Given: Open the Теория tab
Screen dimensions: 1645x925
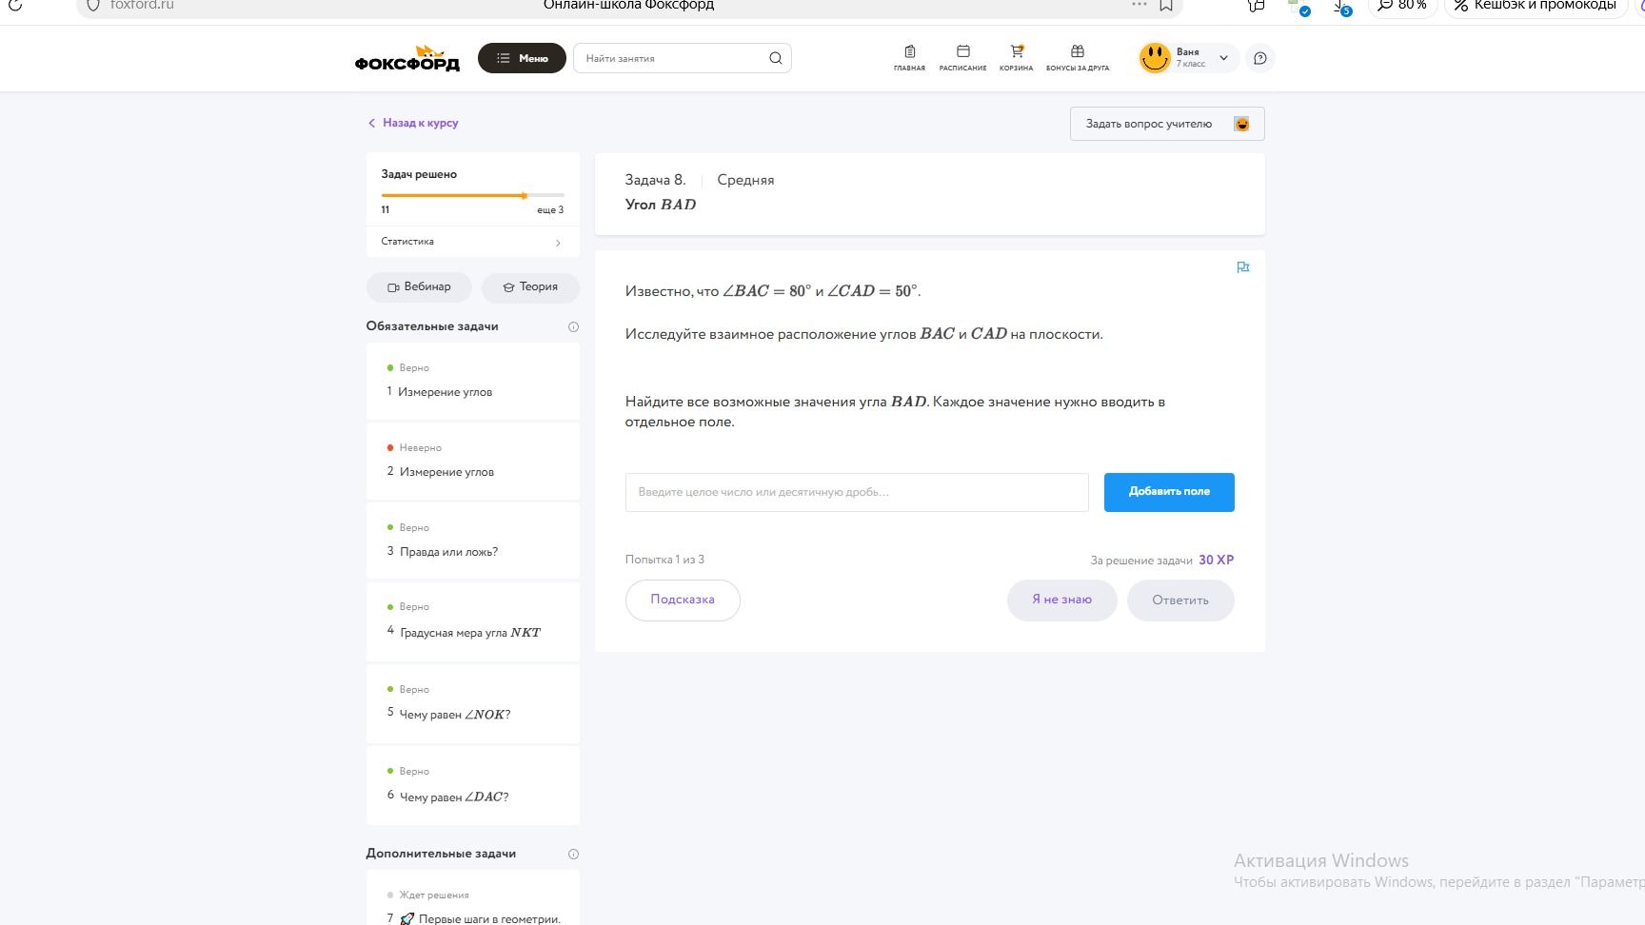Looking at the screenshot, I should [x=530, y=286].
